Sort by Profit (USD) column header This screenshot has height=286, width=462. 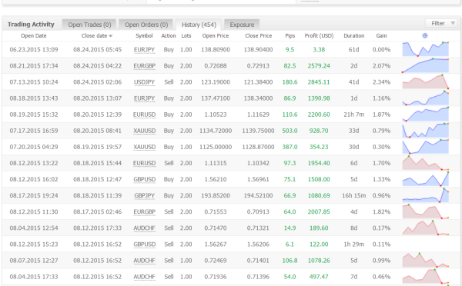(x=319, y=36)
